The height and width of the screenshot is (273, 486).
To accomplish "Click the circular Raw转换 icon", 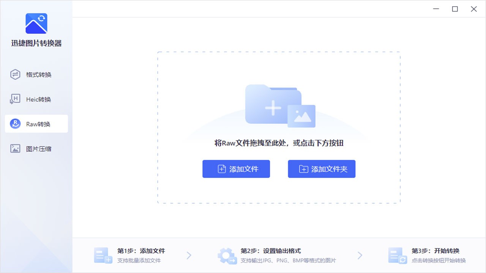I will click(14, 124).
